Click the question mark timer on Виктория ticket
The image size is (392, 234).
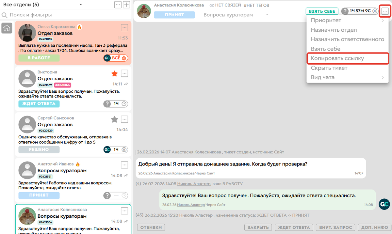pyautogui.click(x=107, y=104)
